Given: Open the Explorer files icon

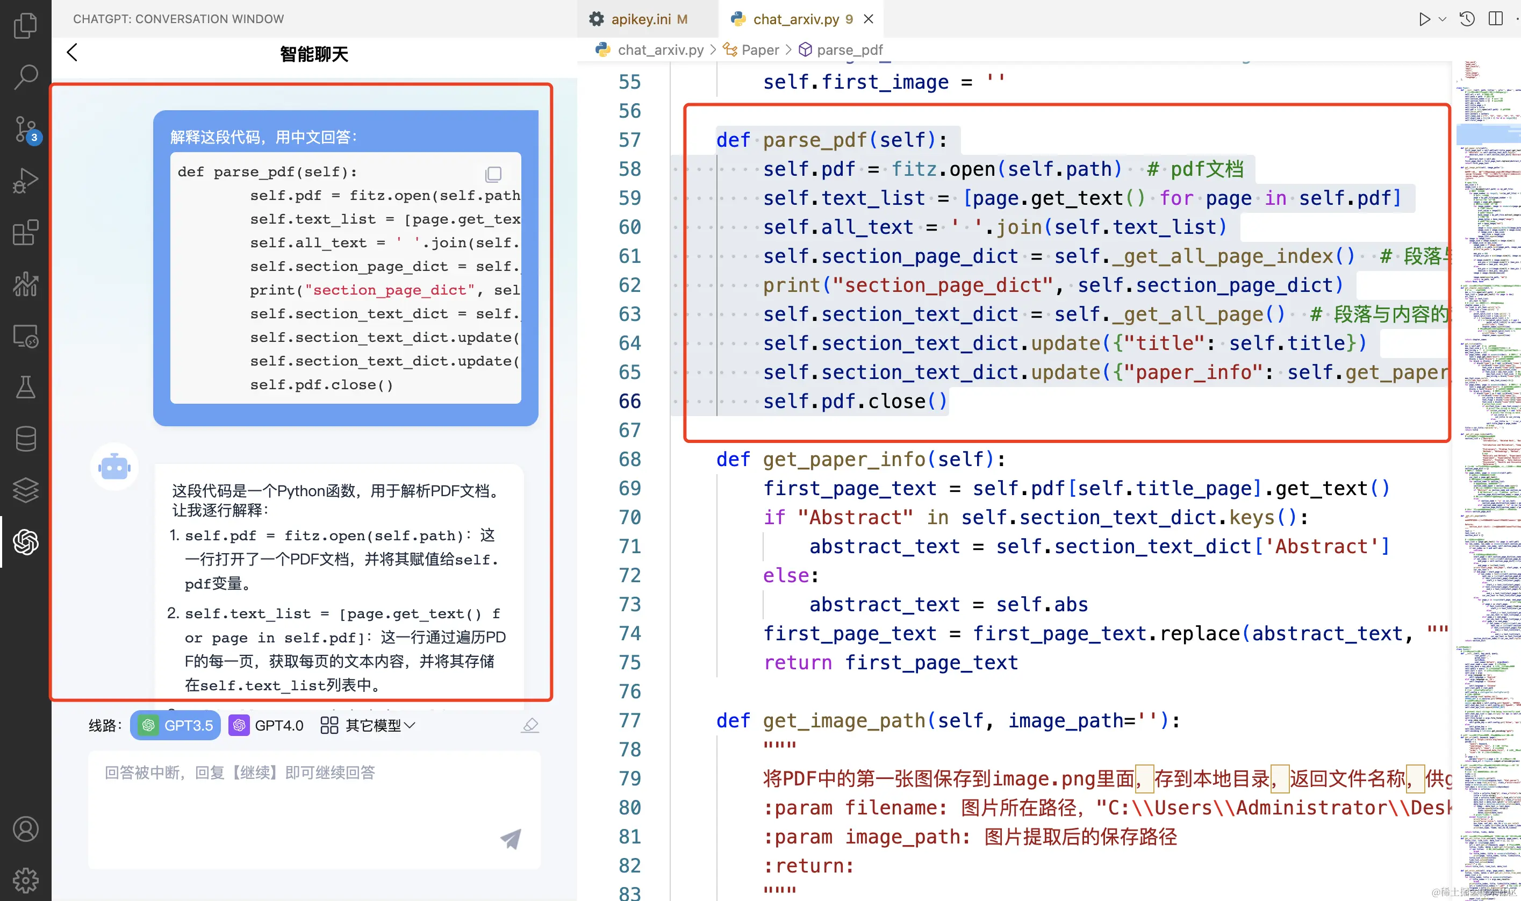Looking at the screenshot, I should click(25, 25).
